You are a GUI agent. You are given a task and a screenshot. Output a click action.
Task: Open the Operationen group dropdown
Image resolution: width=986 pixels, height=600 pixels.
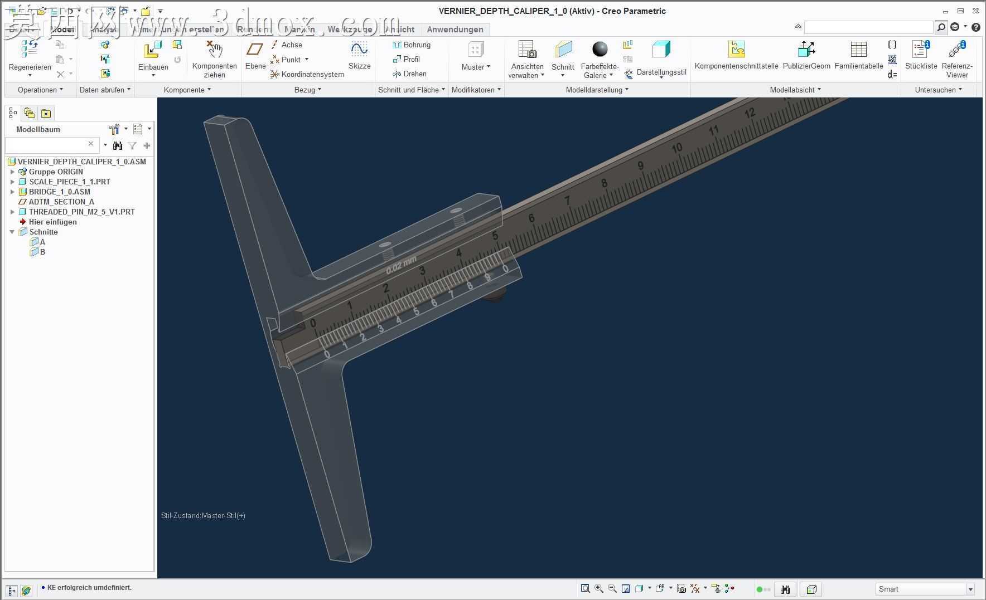pyautogui.click(x=40, y=90)
